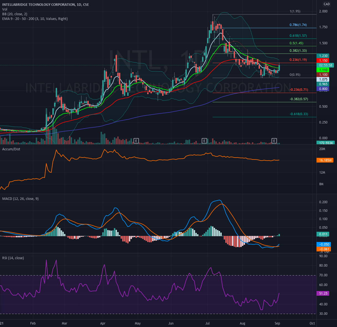Select the RSI (14, close) pane label
Screen dimensions: 337x327
click(13, 258)
